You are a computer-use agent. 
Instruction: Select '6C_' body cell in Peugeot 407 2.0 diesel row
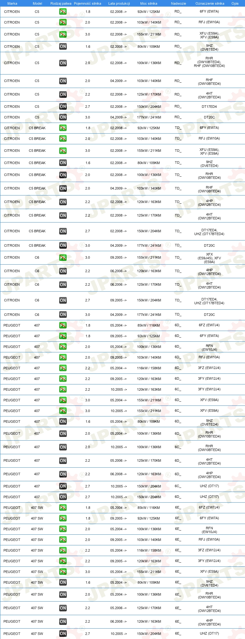178,447
